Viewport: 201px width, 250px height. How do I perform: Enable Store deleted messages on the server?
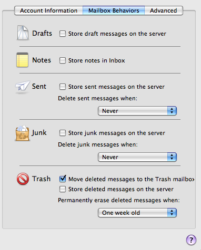[63, 189]
